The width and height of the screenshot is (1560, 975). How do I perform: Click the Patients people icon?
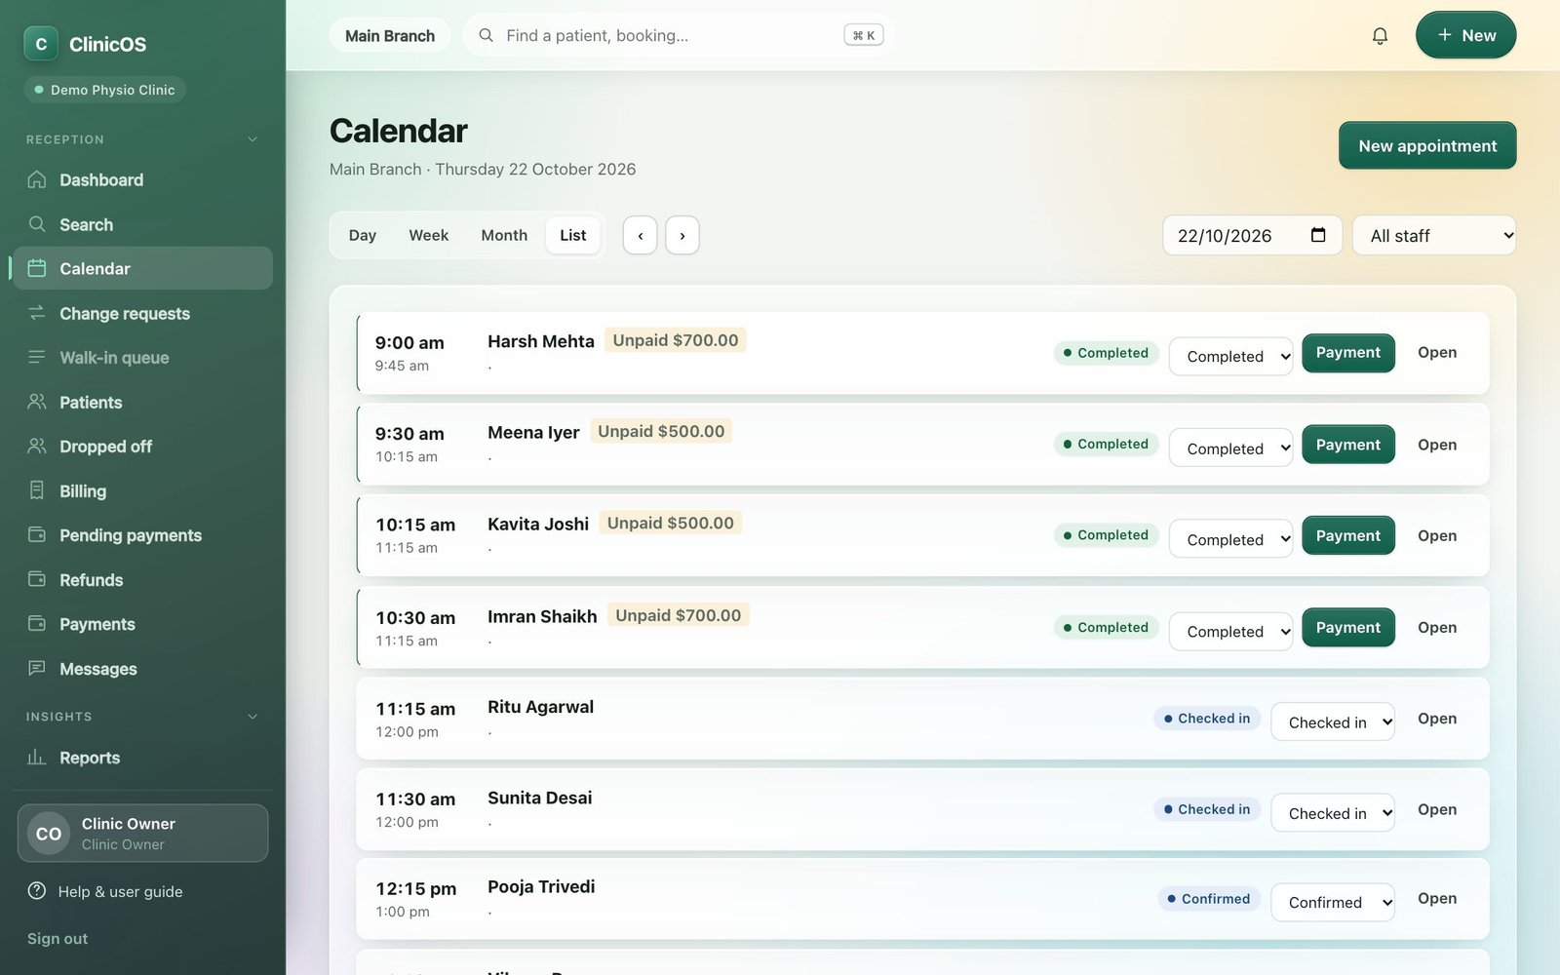37,402
